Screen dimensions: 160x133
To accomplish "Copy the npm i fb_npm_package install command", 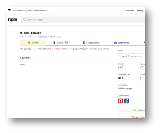I will click(132, 56).
